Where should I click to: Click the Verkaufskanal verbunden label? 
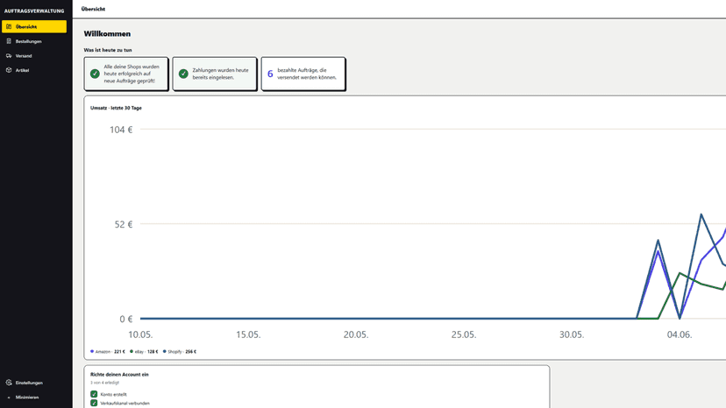tap(125, 404)
